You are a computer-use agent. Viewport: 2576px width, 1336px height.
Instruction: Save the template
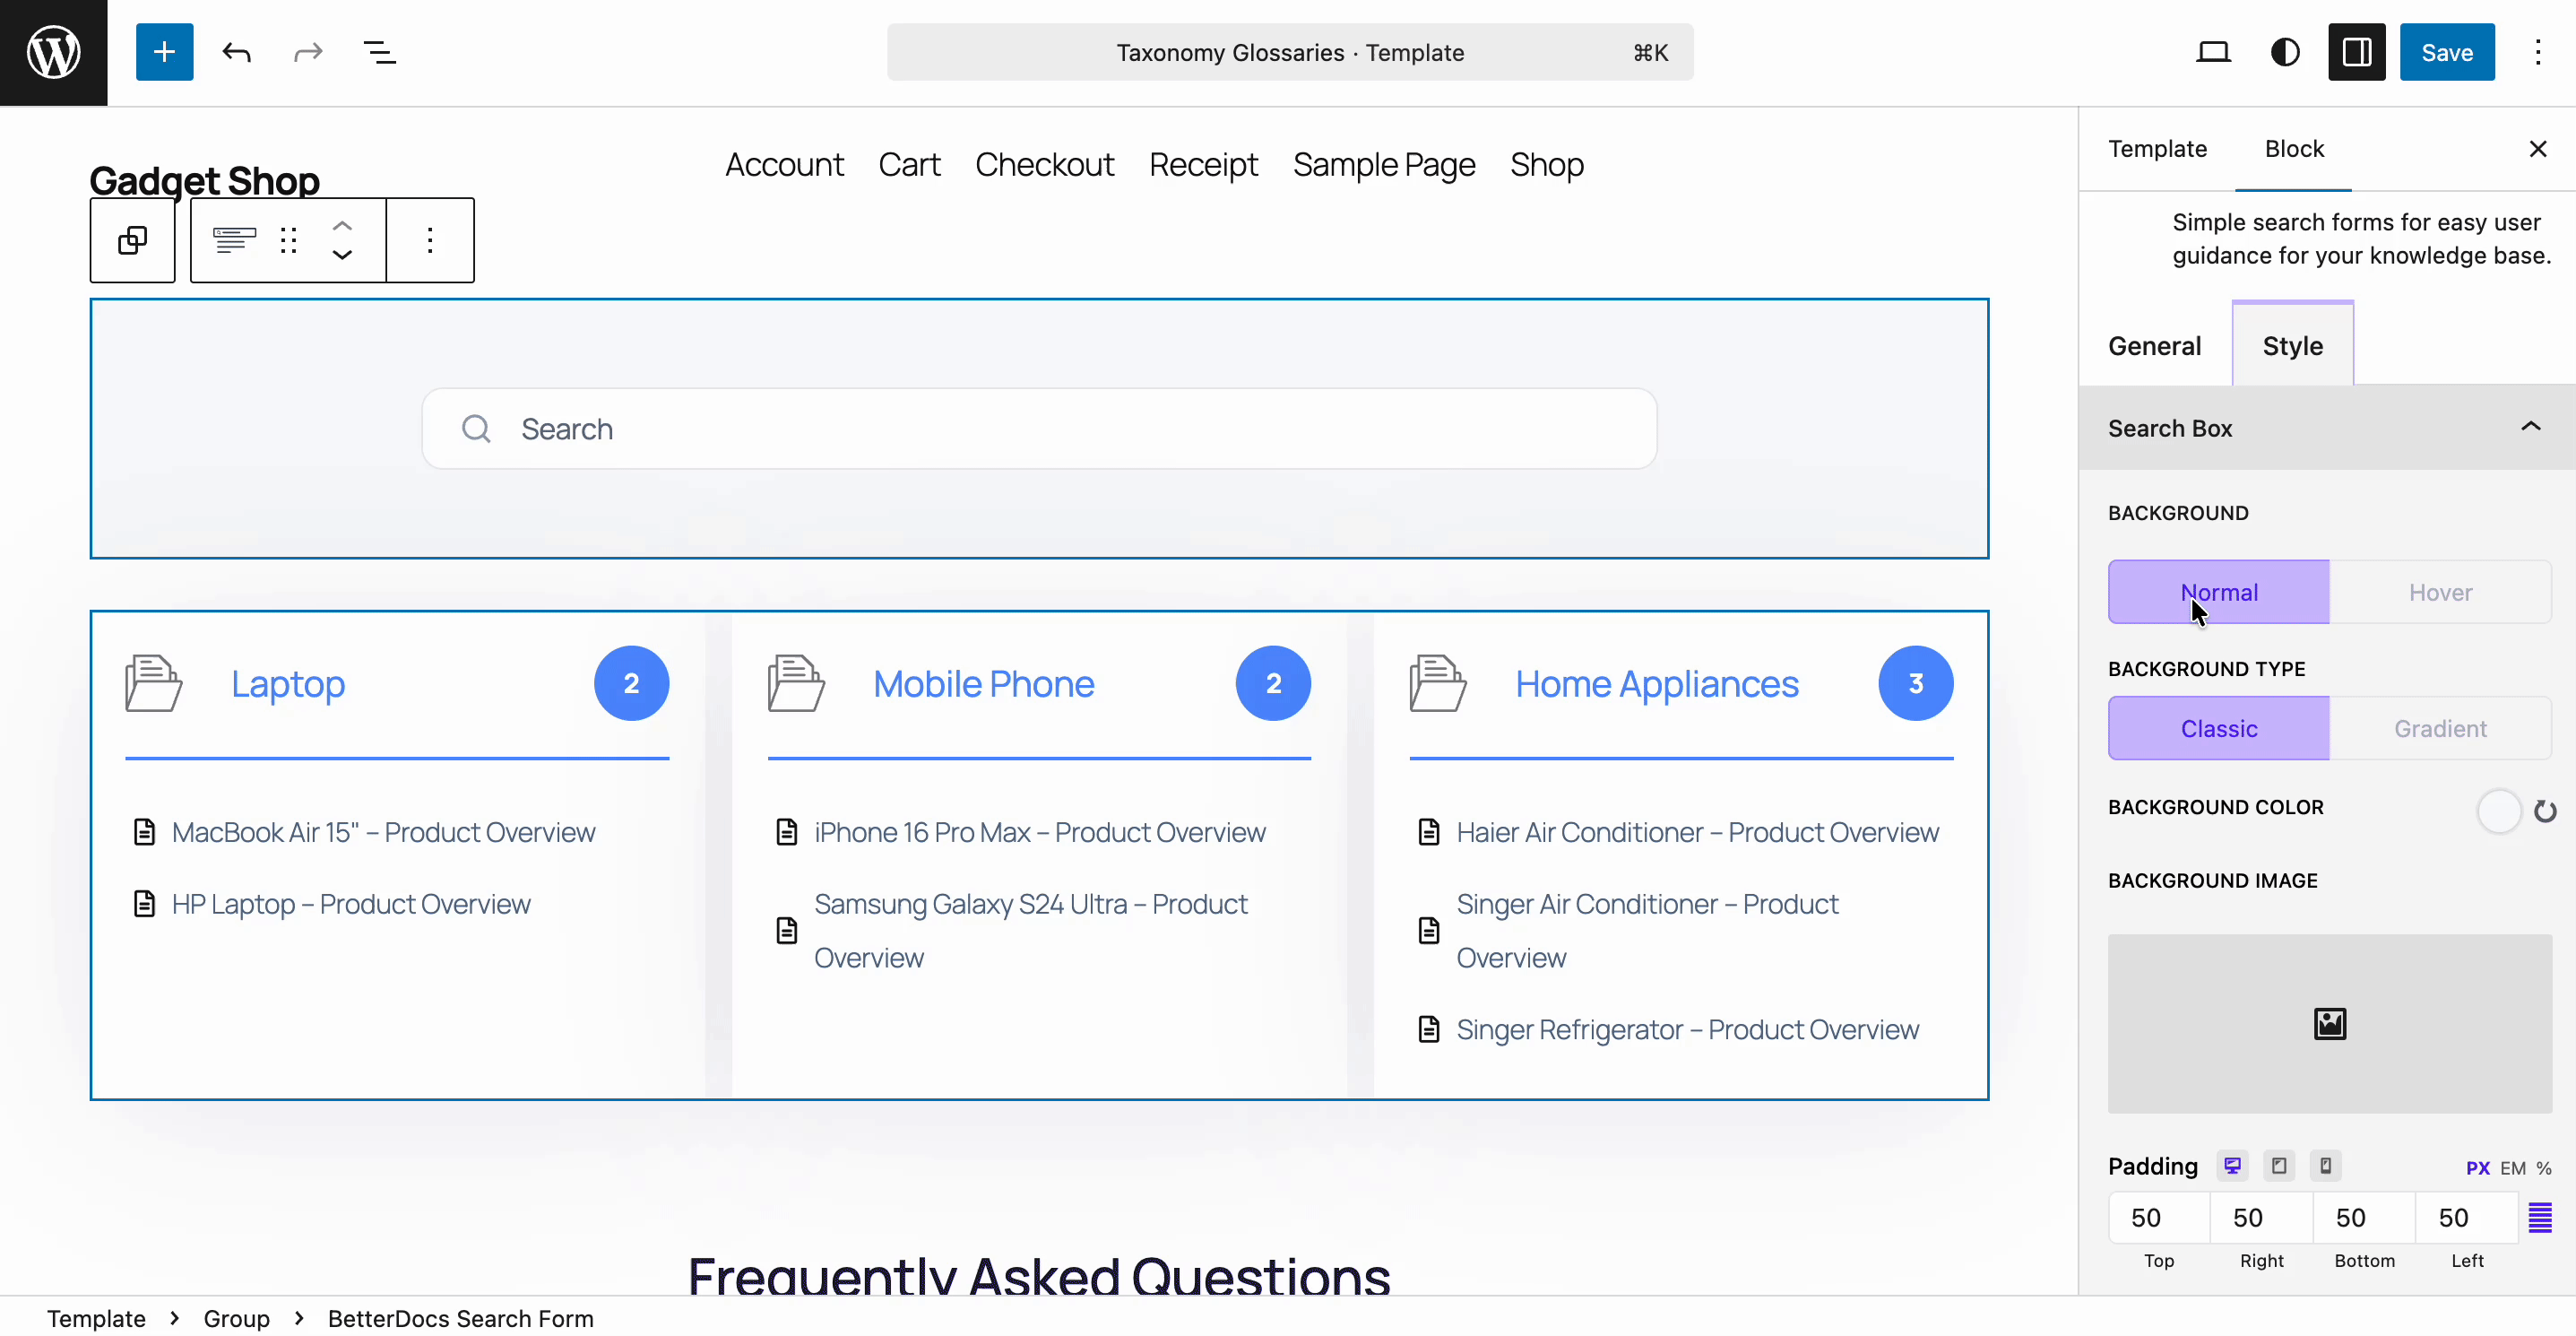pos(2446,52)
